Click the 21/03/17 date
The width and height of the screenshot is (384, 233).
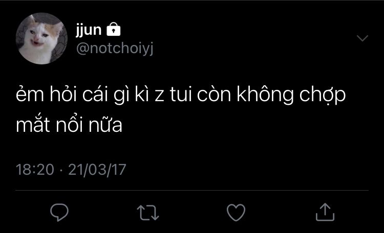tap(97, 170)
